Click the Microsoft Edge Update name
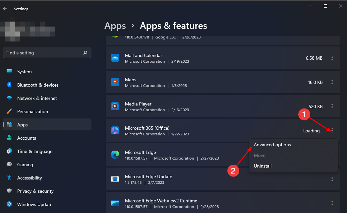The width and height of the screenshot is (347, 213). coord(148,177)
